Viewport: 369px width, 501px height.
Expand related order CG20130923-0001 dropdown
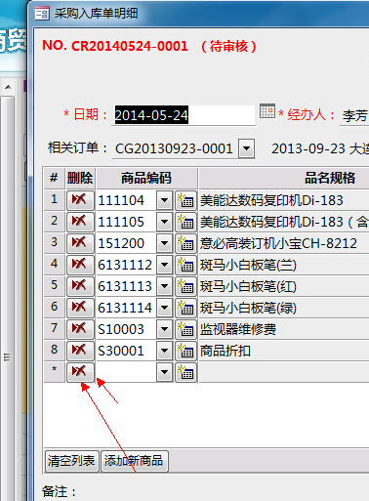[246, 148]
